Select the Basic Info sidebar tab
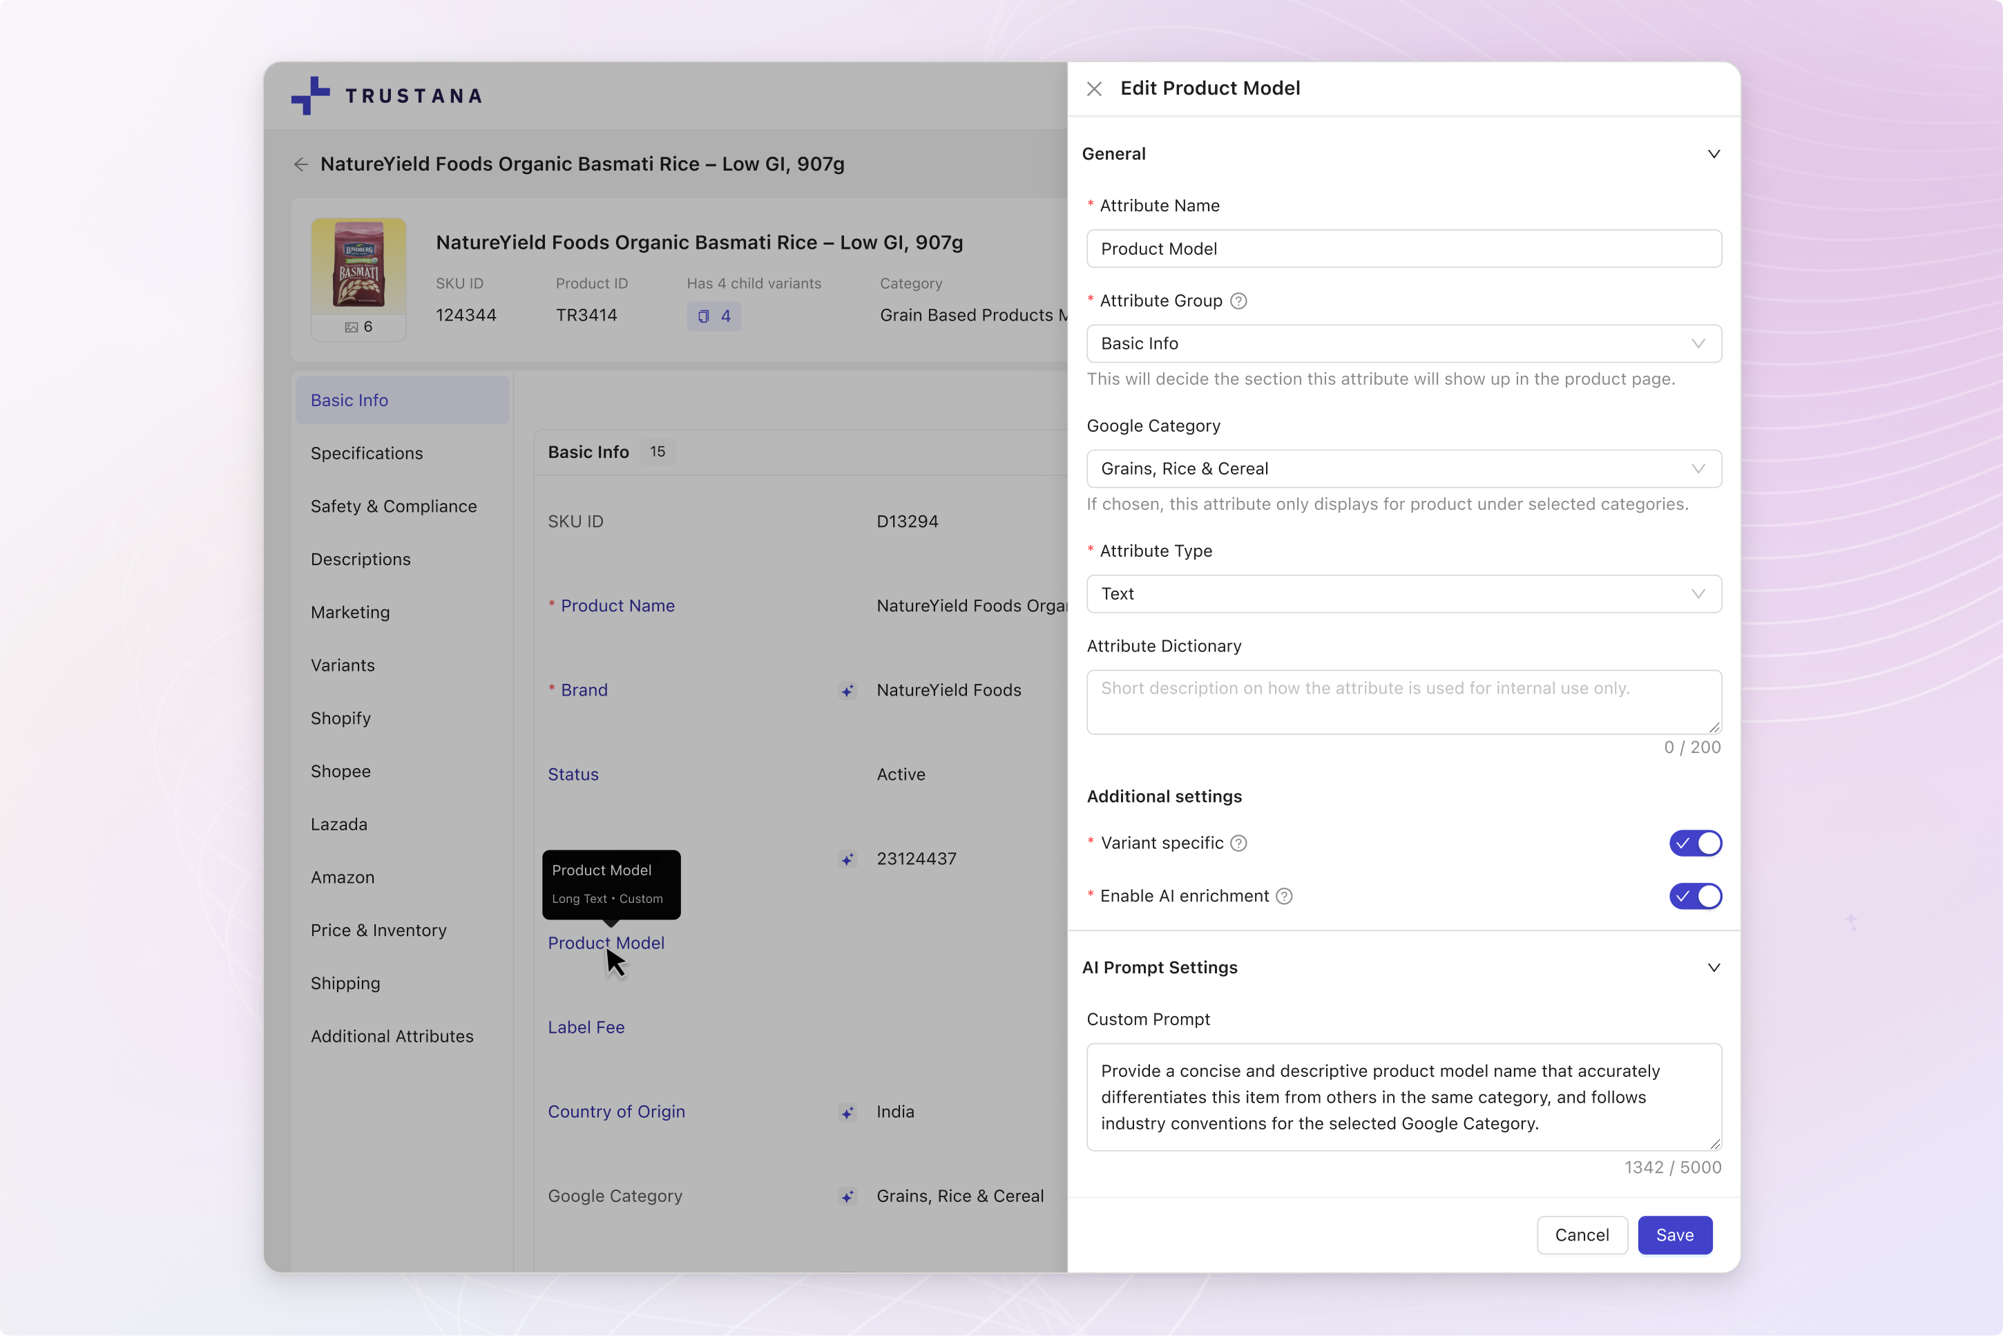 402,399
